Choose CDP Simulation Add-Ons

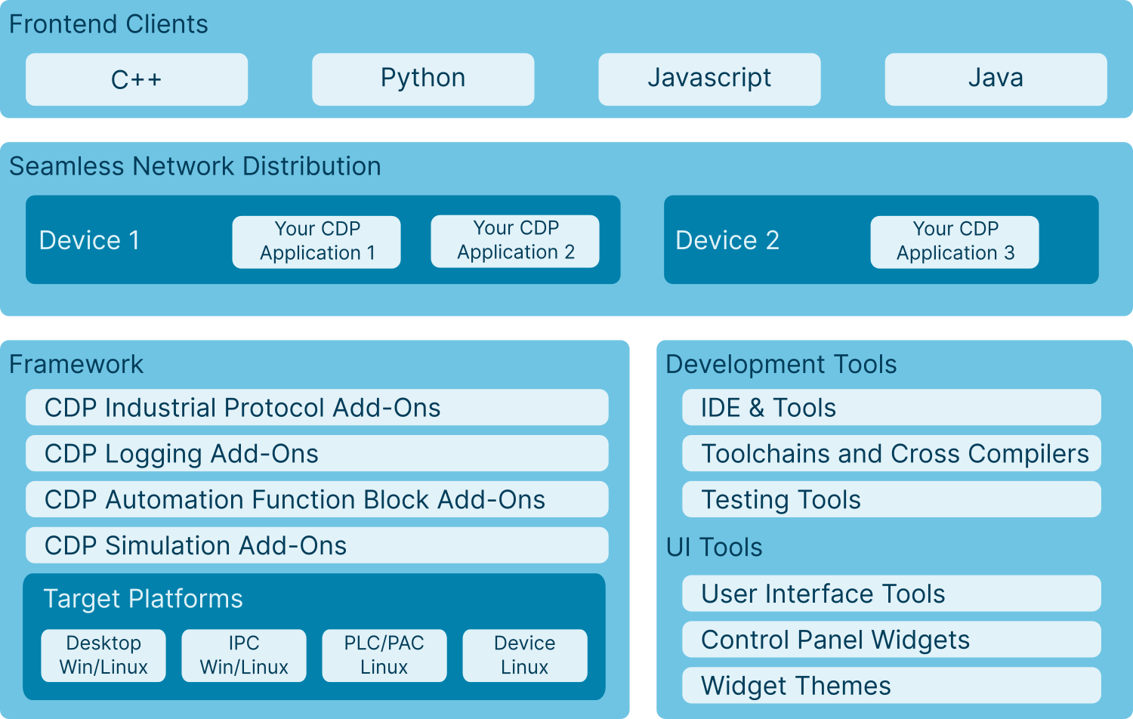pyautogui.click(x=317, y=545)
